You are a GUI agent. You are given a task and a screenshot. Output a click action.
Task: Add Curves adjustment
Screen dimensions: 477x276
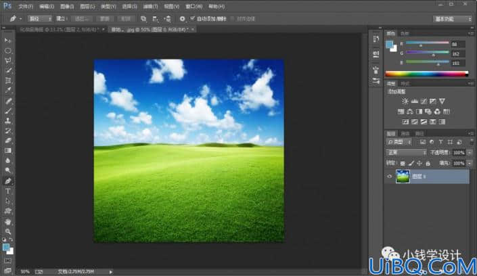coord(424,101)
